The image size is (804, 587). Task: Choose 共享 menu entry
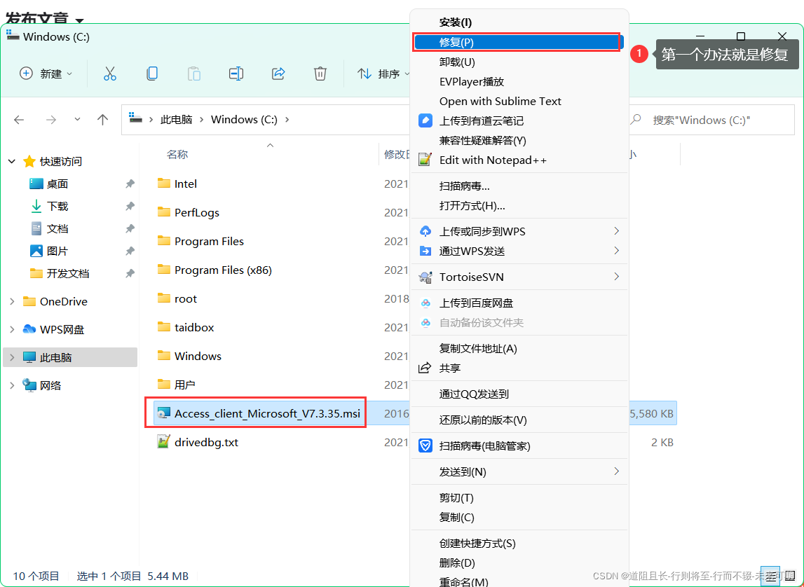coord(519,368)
